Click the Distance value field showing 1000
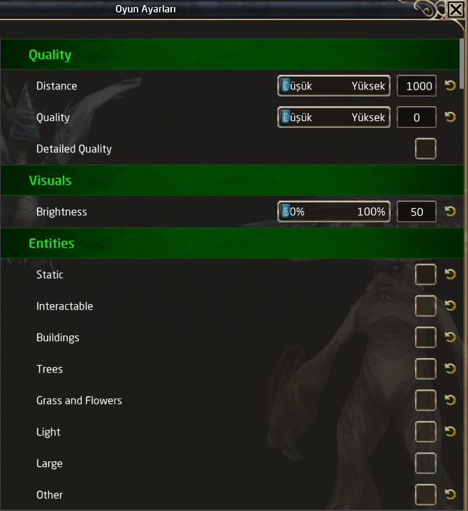This screenshot has height=511, width=468. [x=416, y=86]
